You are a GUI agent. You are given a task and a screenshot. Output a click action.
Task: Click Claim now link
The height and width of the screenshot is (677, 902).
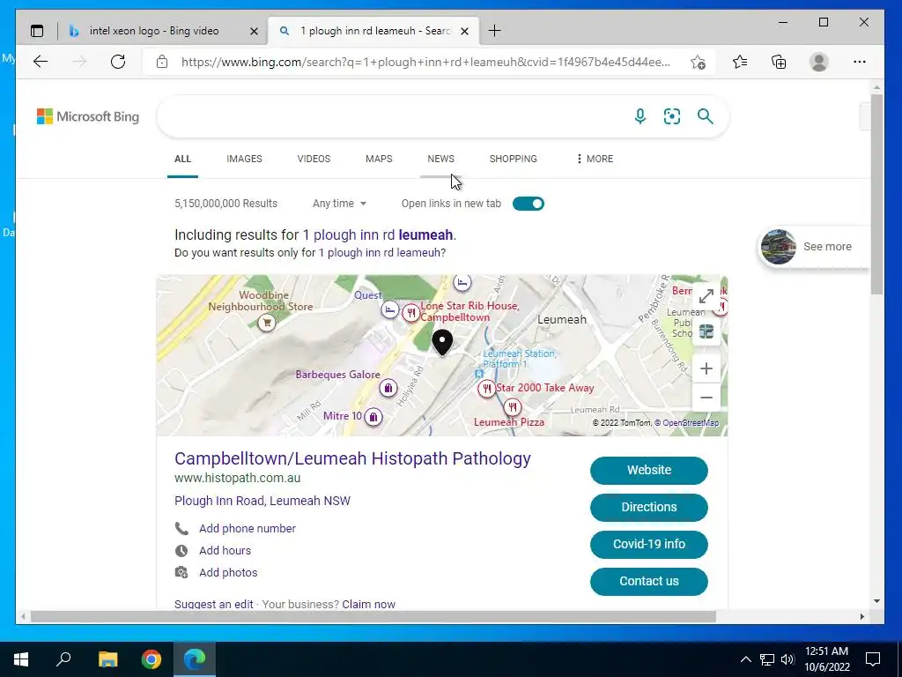369,604
